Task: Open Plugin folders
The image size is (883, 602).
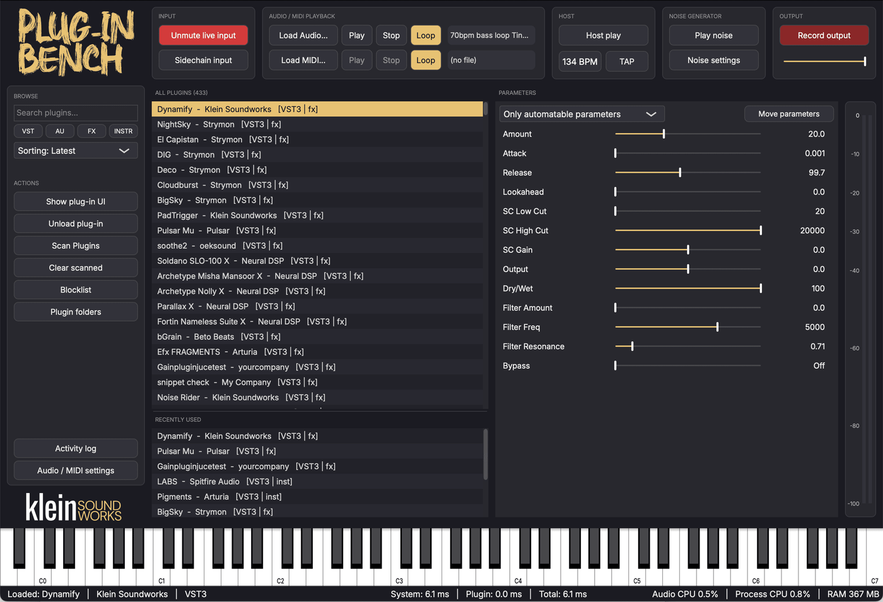Action: point(76,311)
